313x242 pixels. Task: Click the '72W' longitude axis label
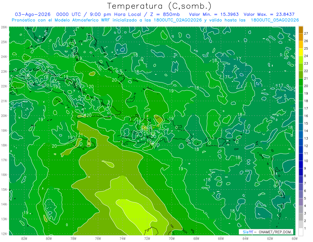click(147, 238)
